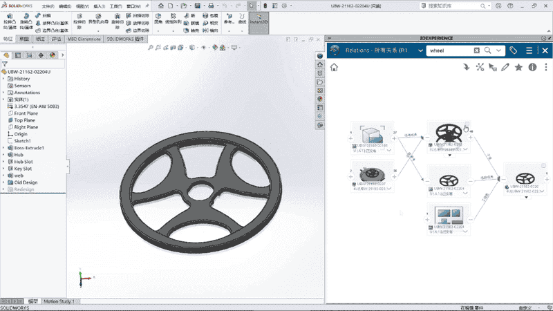Screen dimensions: 553x311
Task: Switch to the SOLIDWORKS 插件 tab
Action: point(125,39)
